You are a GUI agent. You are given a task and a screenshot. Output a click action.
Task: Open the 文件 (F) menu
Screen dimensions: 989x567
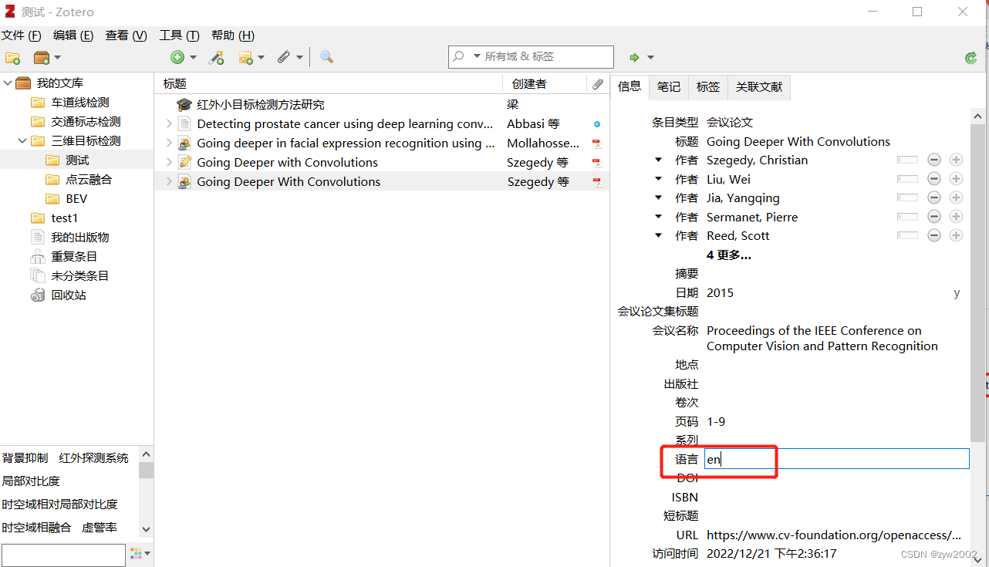22,35
